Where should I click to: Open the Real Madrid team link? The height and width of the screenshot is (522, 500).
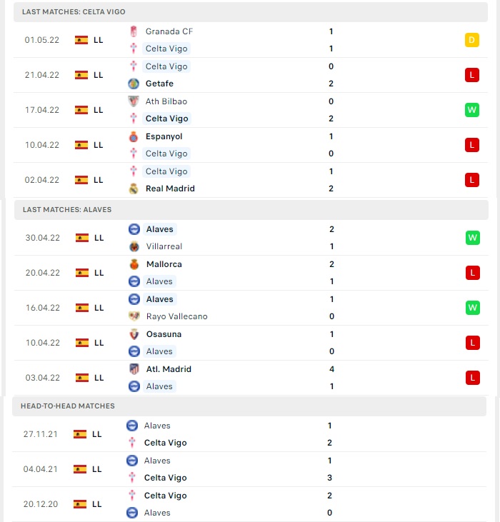(x=170, y=189)
